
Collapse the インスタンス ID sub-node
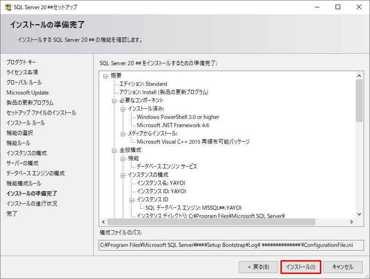pyautogui.click(x=131, y=200)
